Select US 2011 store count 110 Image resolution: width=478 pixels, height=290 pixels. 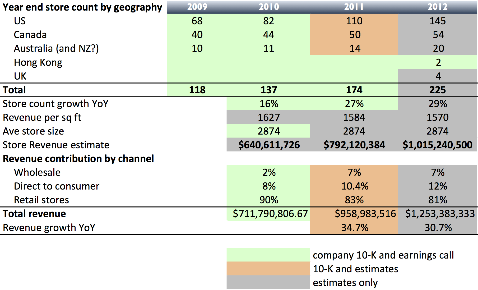(x=354, y=21)
